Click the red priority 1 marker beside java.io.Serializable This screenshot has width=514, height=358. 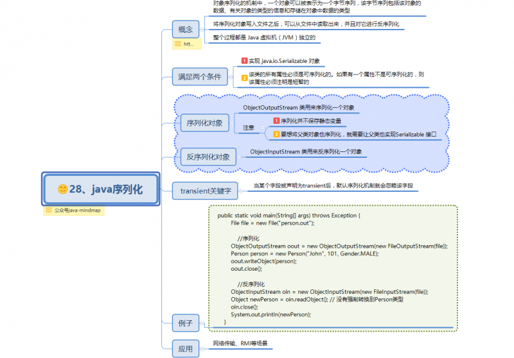244,61
